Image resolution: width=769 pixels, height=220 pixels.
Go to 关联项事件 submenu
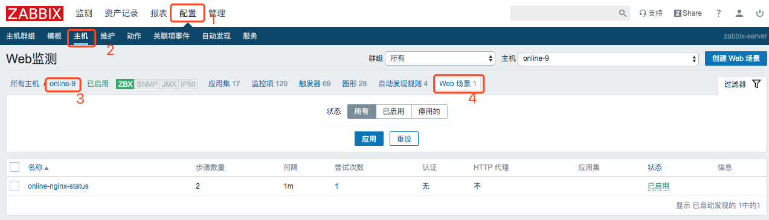click(172, 36)
